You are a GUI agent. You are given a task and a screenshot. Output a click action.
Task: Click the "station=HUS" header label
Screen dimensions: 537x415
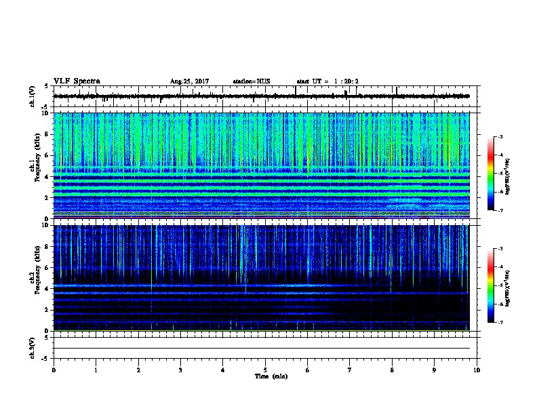[x=252, y=81]
